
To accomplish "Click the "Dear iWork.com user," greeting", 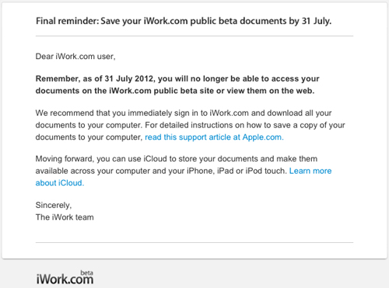I will pos(75,57).
